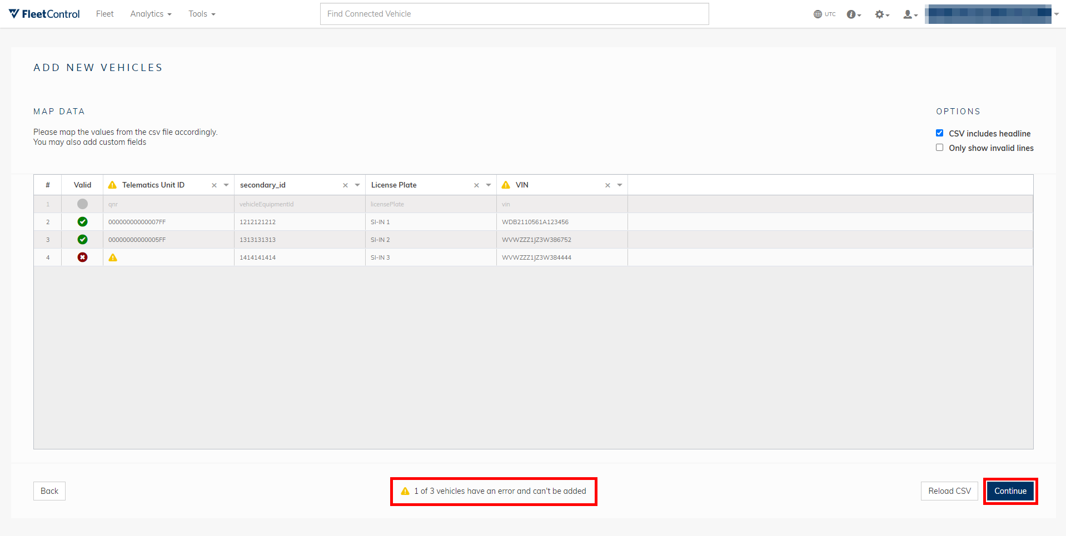Open the settings gear menu
This screenshot has height=536, width=1066.
click(882, 14)
